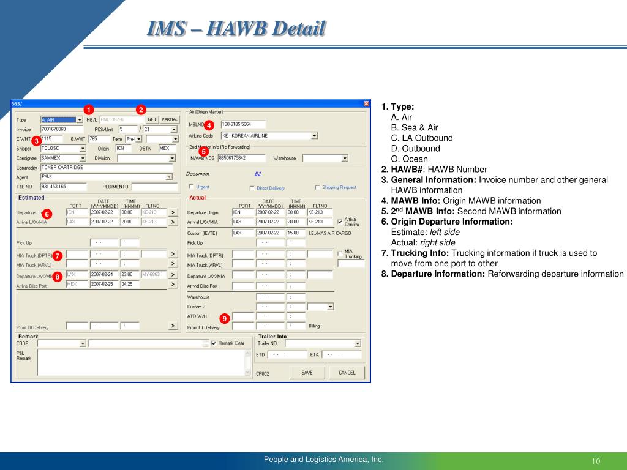Check the Direct Delivery option
The height and width of the screenshot is (470, 627).
point(252,188)
